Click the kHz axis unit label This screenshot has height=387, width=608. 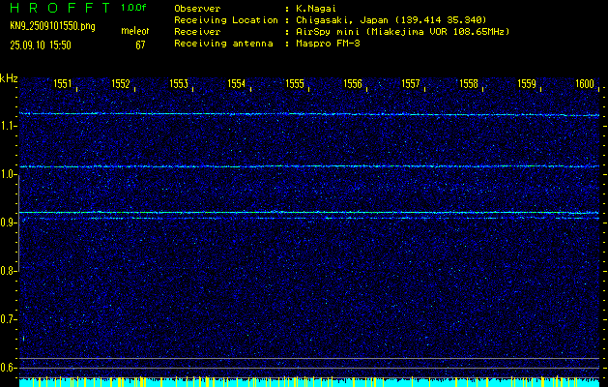(9, 78)
